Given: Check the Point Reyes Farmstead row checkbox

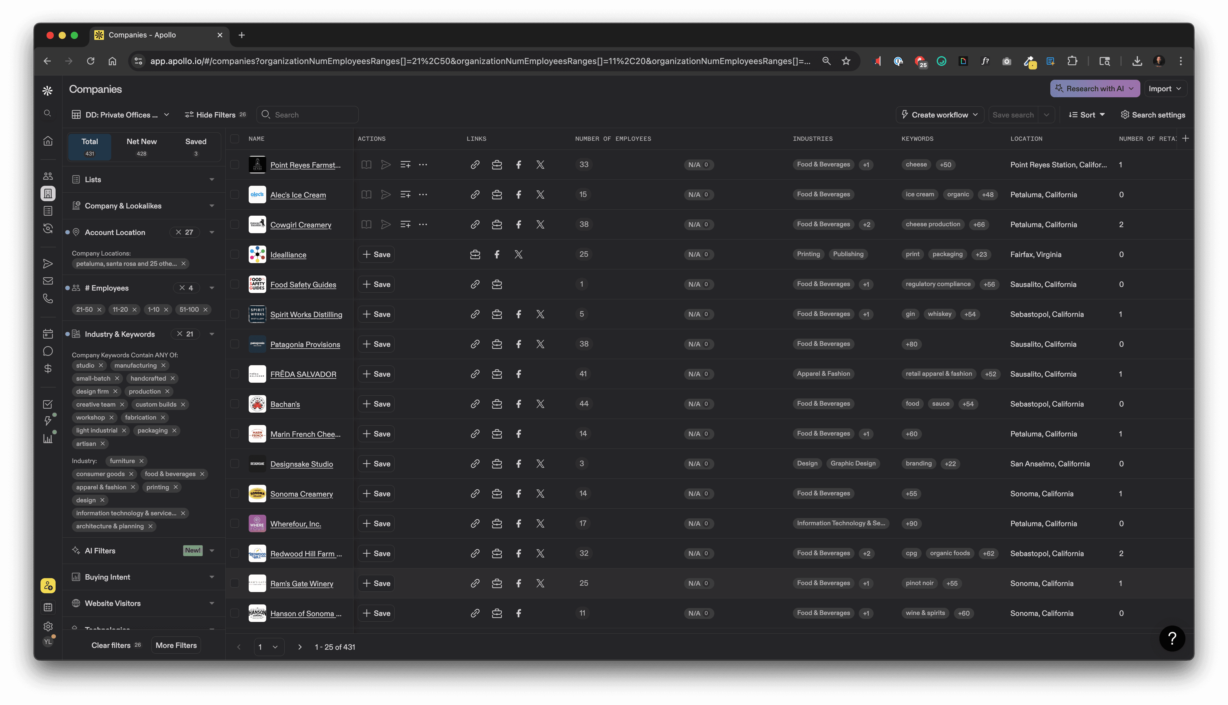Looking at the screenshot, I should click(x=235, y=165).
